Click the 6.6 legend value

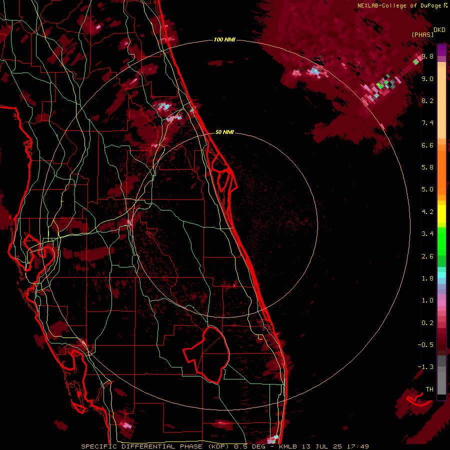pos(427,145)
